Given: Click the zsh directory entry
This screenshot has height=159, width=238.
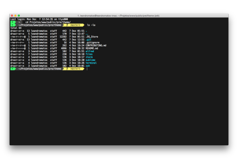Looking at the screenshot, I should [x=88, y=66].
